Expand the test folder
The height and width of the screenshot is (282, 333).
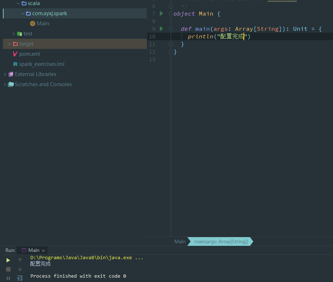pos(14,34)
